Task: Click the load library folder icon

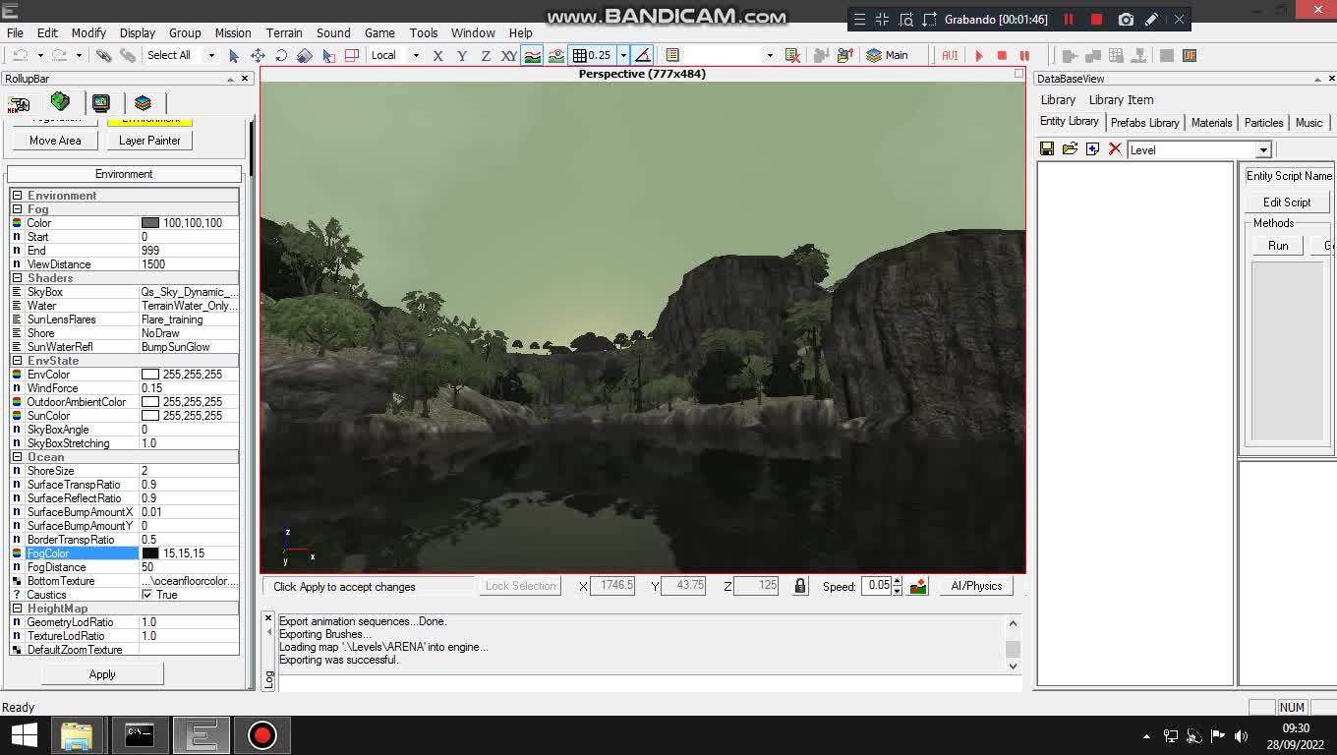Action: pyautogui.click(x=1070, y=149)
